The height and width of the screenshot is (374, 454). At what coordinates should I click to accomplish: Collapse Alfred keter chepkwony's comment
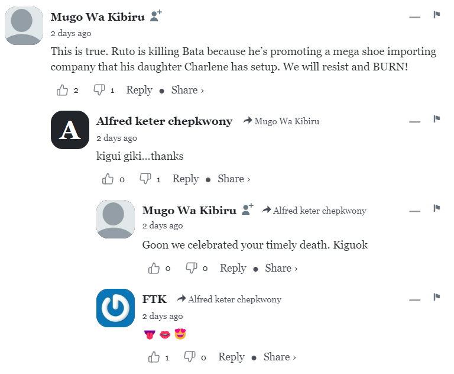[414, 121]
